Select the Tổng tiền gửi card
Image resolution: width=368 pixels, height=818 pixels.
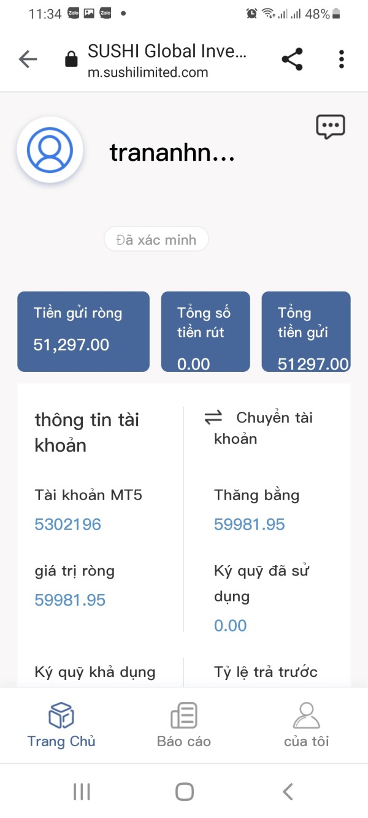[x=306, y=331]
